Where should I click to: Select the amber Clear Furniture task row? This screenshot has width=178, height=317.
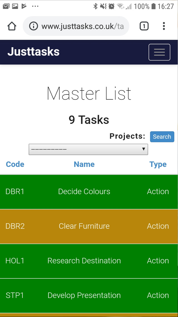pyautogui.click(x=84, y=226)
